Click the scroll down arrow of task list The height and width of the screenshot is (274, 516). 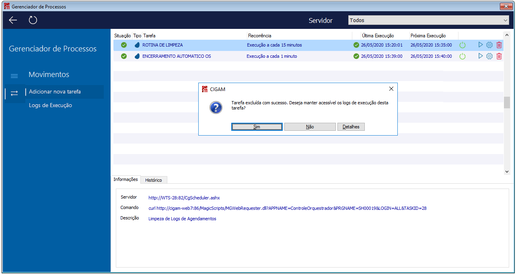507,171
